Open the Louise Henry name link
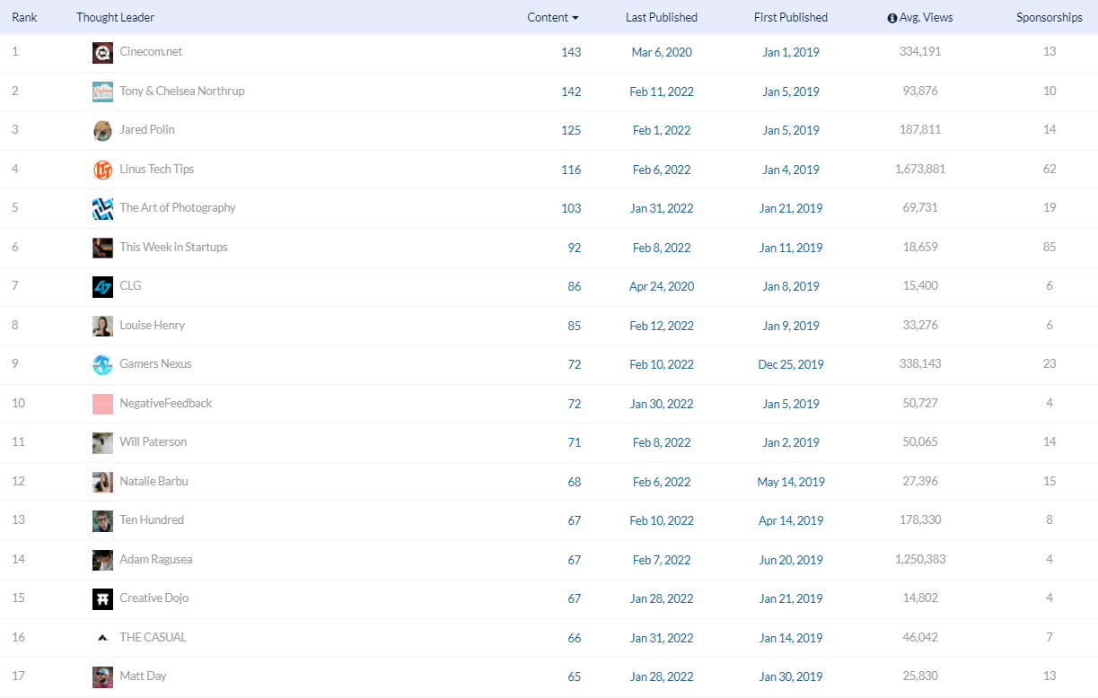The height and width of the screenshot is (698, 1098). coord(153,325)
